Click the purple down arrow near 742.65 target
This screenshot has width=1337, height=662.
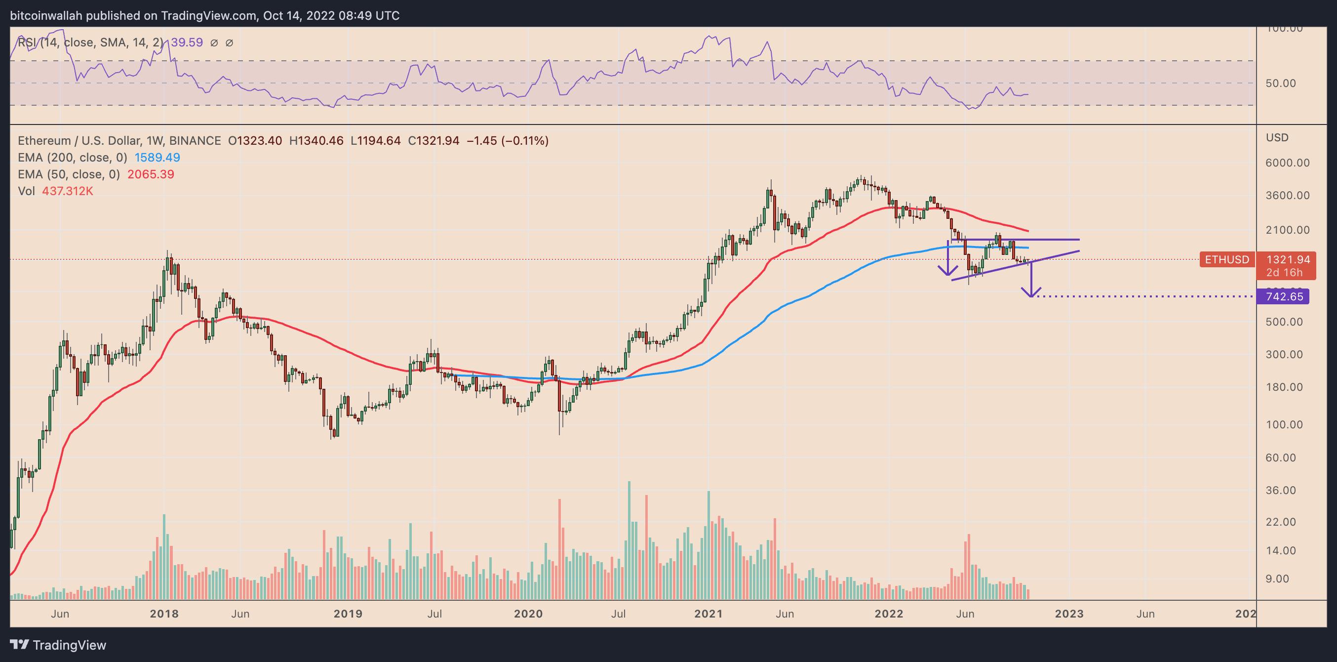(1031, 282)
